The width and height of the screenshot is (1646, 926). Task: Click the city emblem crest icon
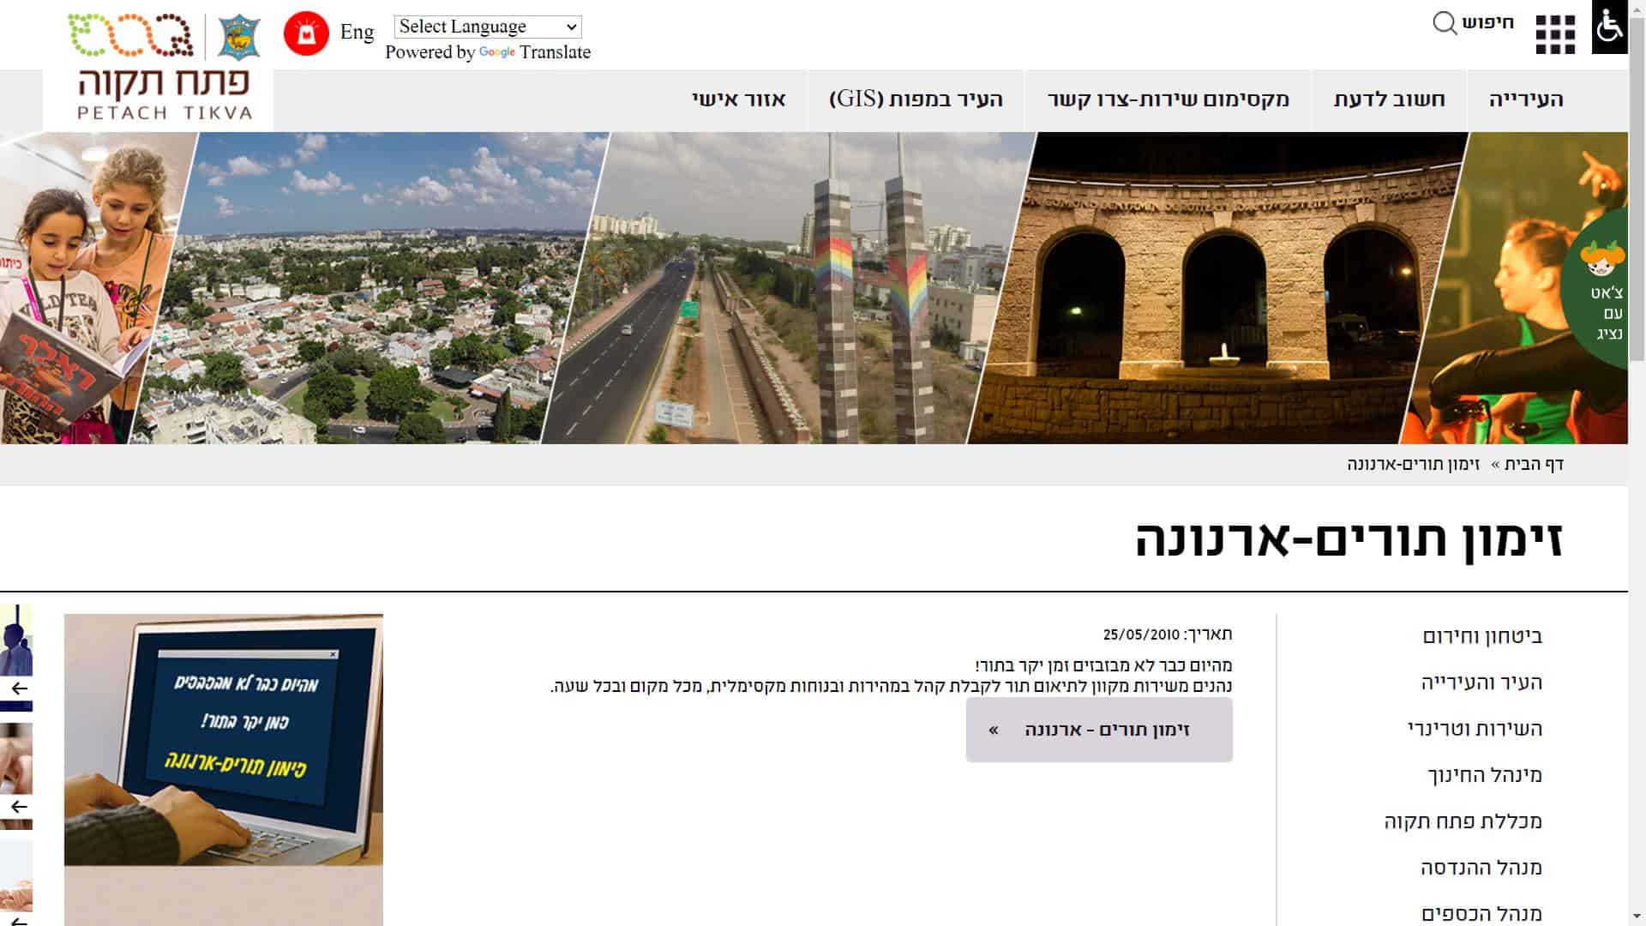(239, 36)
